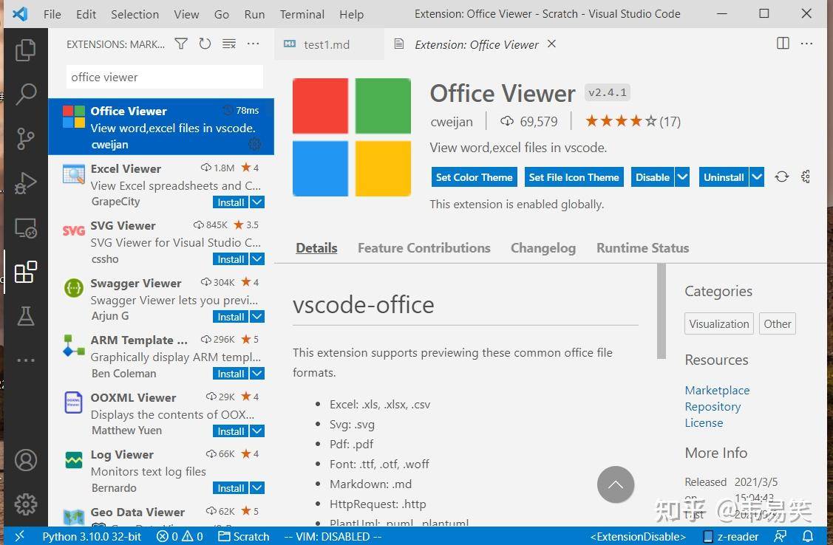Click the Disable button
This screenshot has height=545, width=833.
coord(653,176)
